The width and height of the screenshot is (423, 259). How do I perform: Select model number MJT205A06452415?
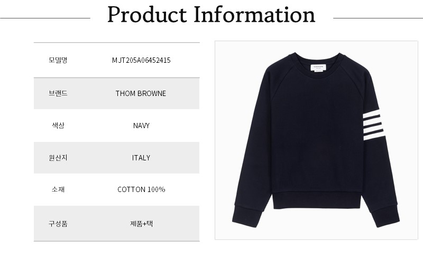point(141,60)
